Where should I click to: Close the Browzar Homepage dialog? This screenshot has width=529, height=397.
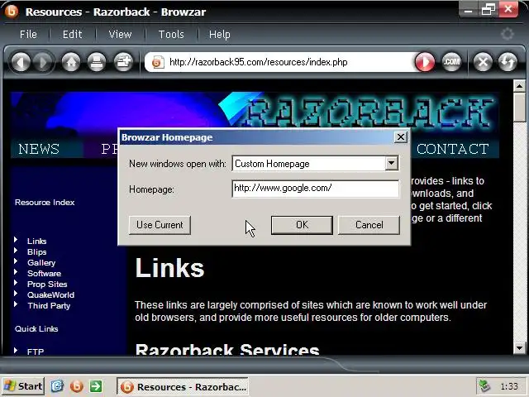400,137
